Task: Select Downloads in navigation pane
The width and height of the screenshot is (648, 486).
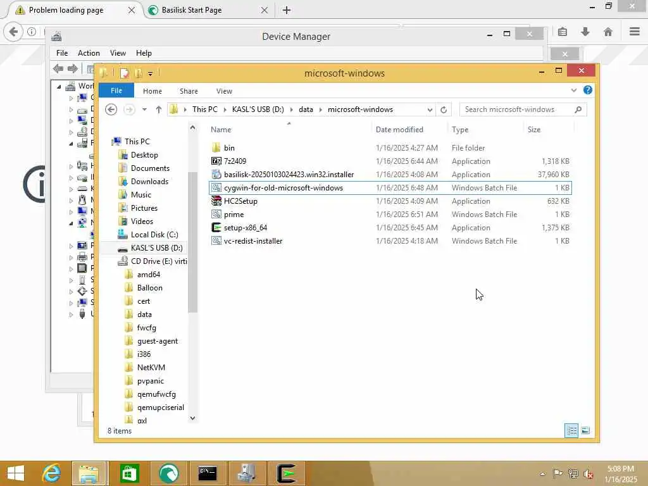Action: 149,182
